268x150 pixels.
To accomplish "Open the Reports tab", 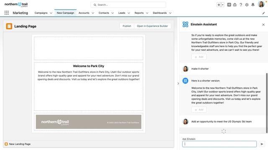I will point(139,13).
